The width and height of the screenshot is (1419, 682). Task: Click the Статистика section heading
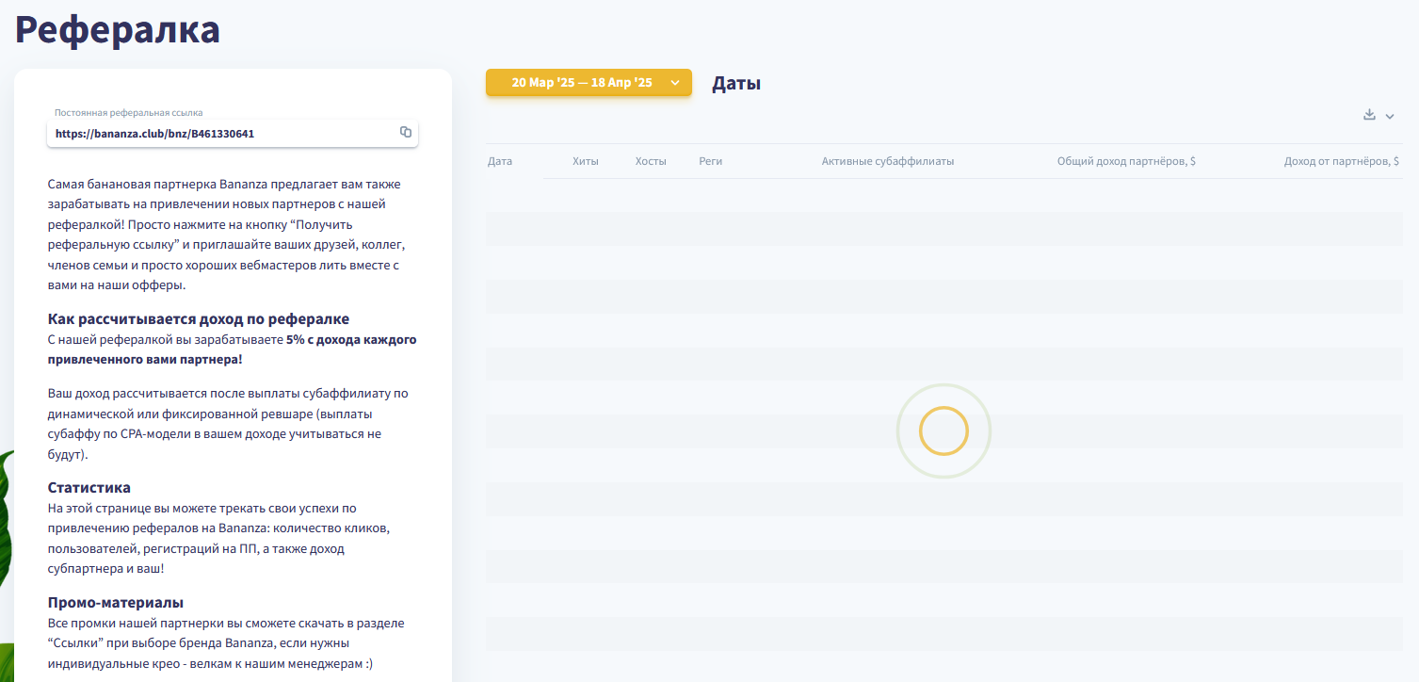point(89,488)
